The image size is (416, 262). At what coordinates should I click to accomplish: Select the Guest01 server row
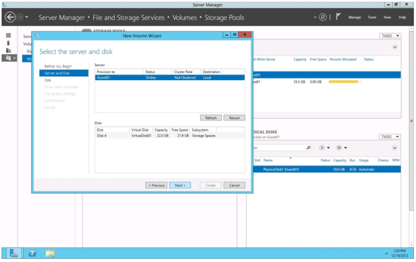pyautogui.click(x=170, y=77)
